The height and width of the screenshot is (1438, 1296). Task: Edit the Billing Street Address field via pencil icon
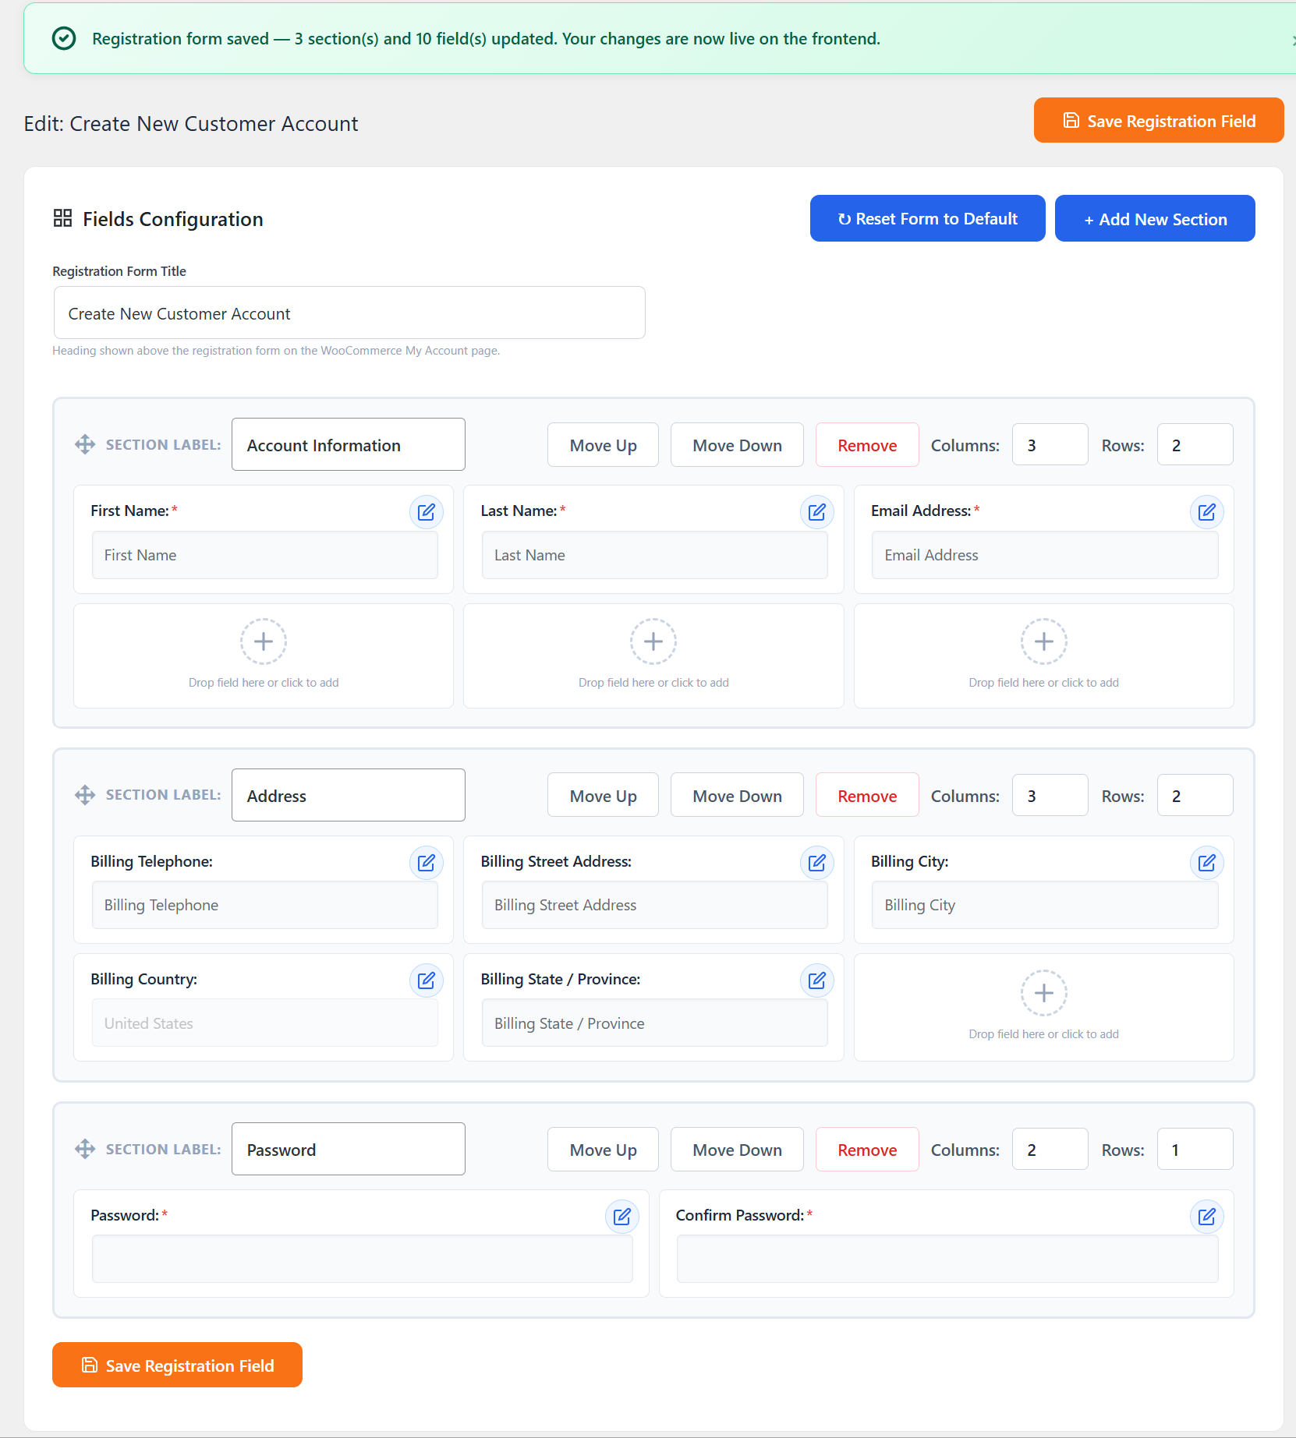816,863
